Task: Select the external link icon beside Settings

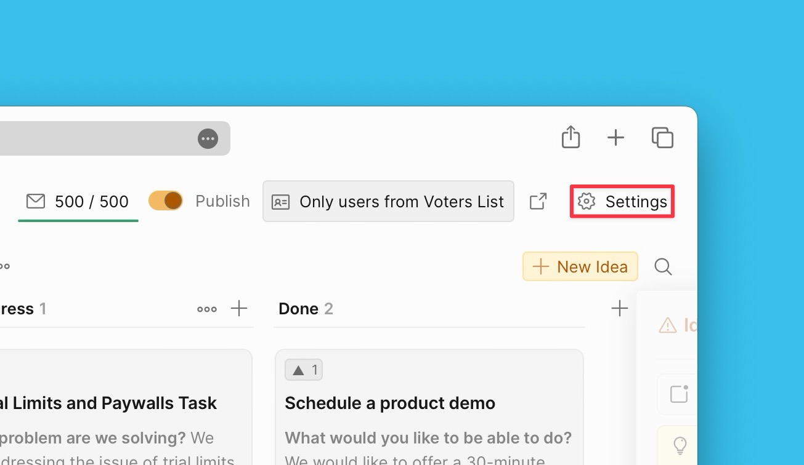Action: pyautogui.click(x=538, y=201)
